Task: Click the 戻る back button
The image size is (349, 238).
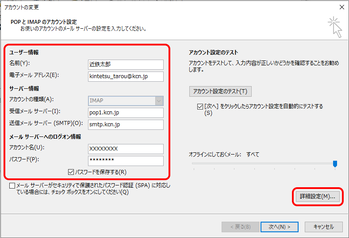Action: pyautogui.click(x=239, y=227)
